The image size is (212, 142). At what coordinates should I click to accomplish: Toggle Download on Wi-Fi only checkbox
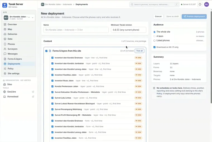pyautogui.click(x=155, y=47)
